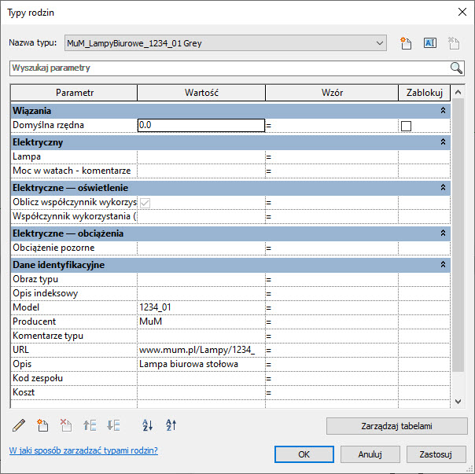The height and width of the screenshot is (474, 475).
Task: Open the Nazwa typu dropdown
Action: click(x=381, y=43)
